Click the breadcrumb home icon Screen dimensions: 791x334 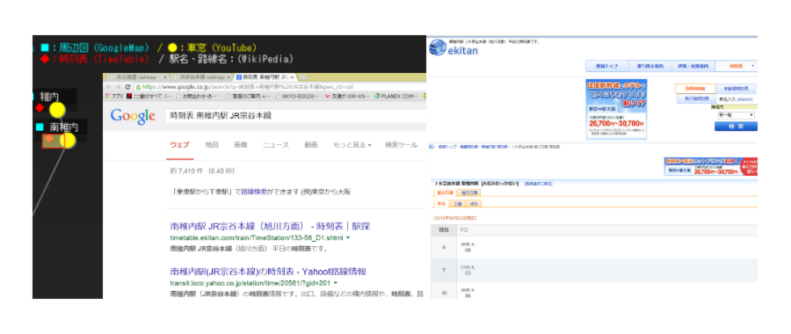pos(432,147)
